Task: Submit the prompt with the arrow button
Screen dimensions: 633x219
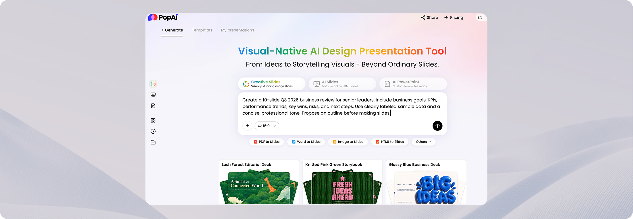Action: [x=437, y=126]
